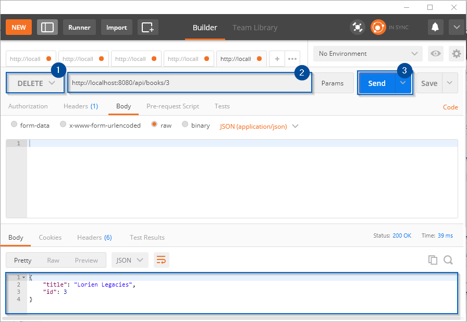Open a new window with the plus-window icon
467x322 pixels.
148,28
